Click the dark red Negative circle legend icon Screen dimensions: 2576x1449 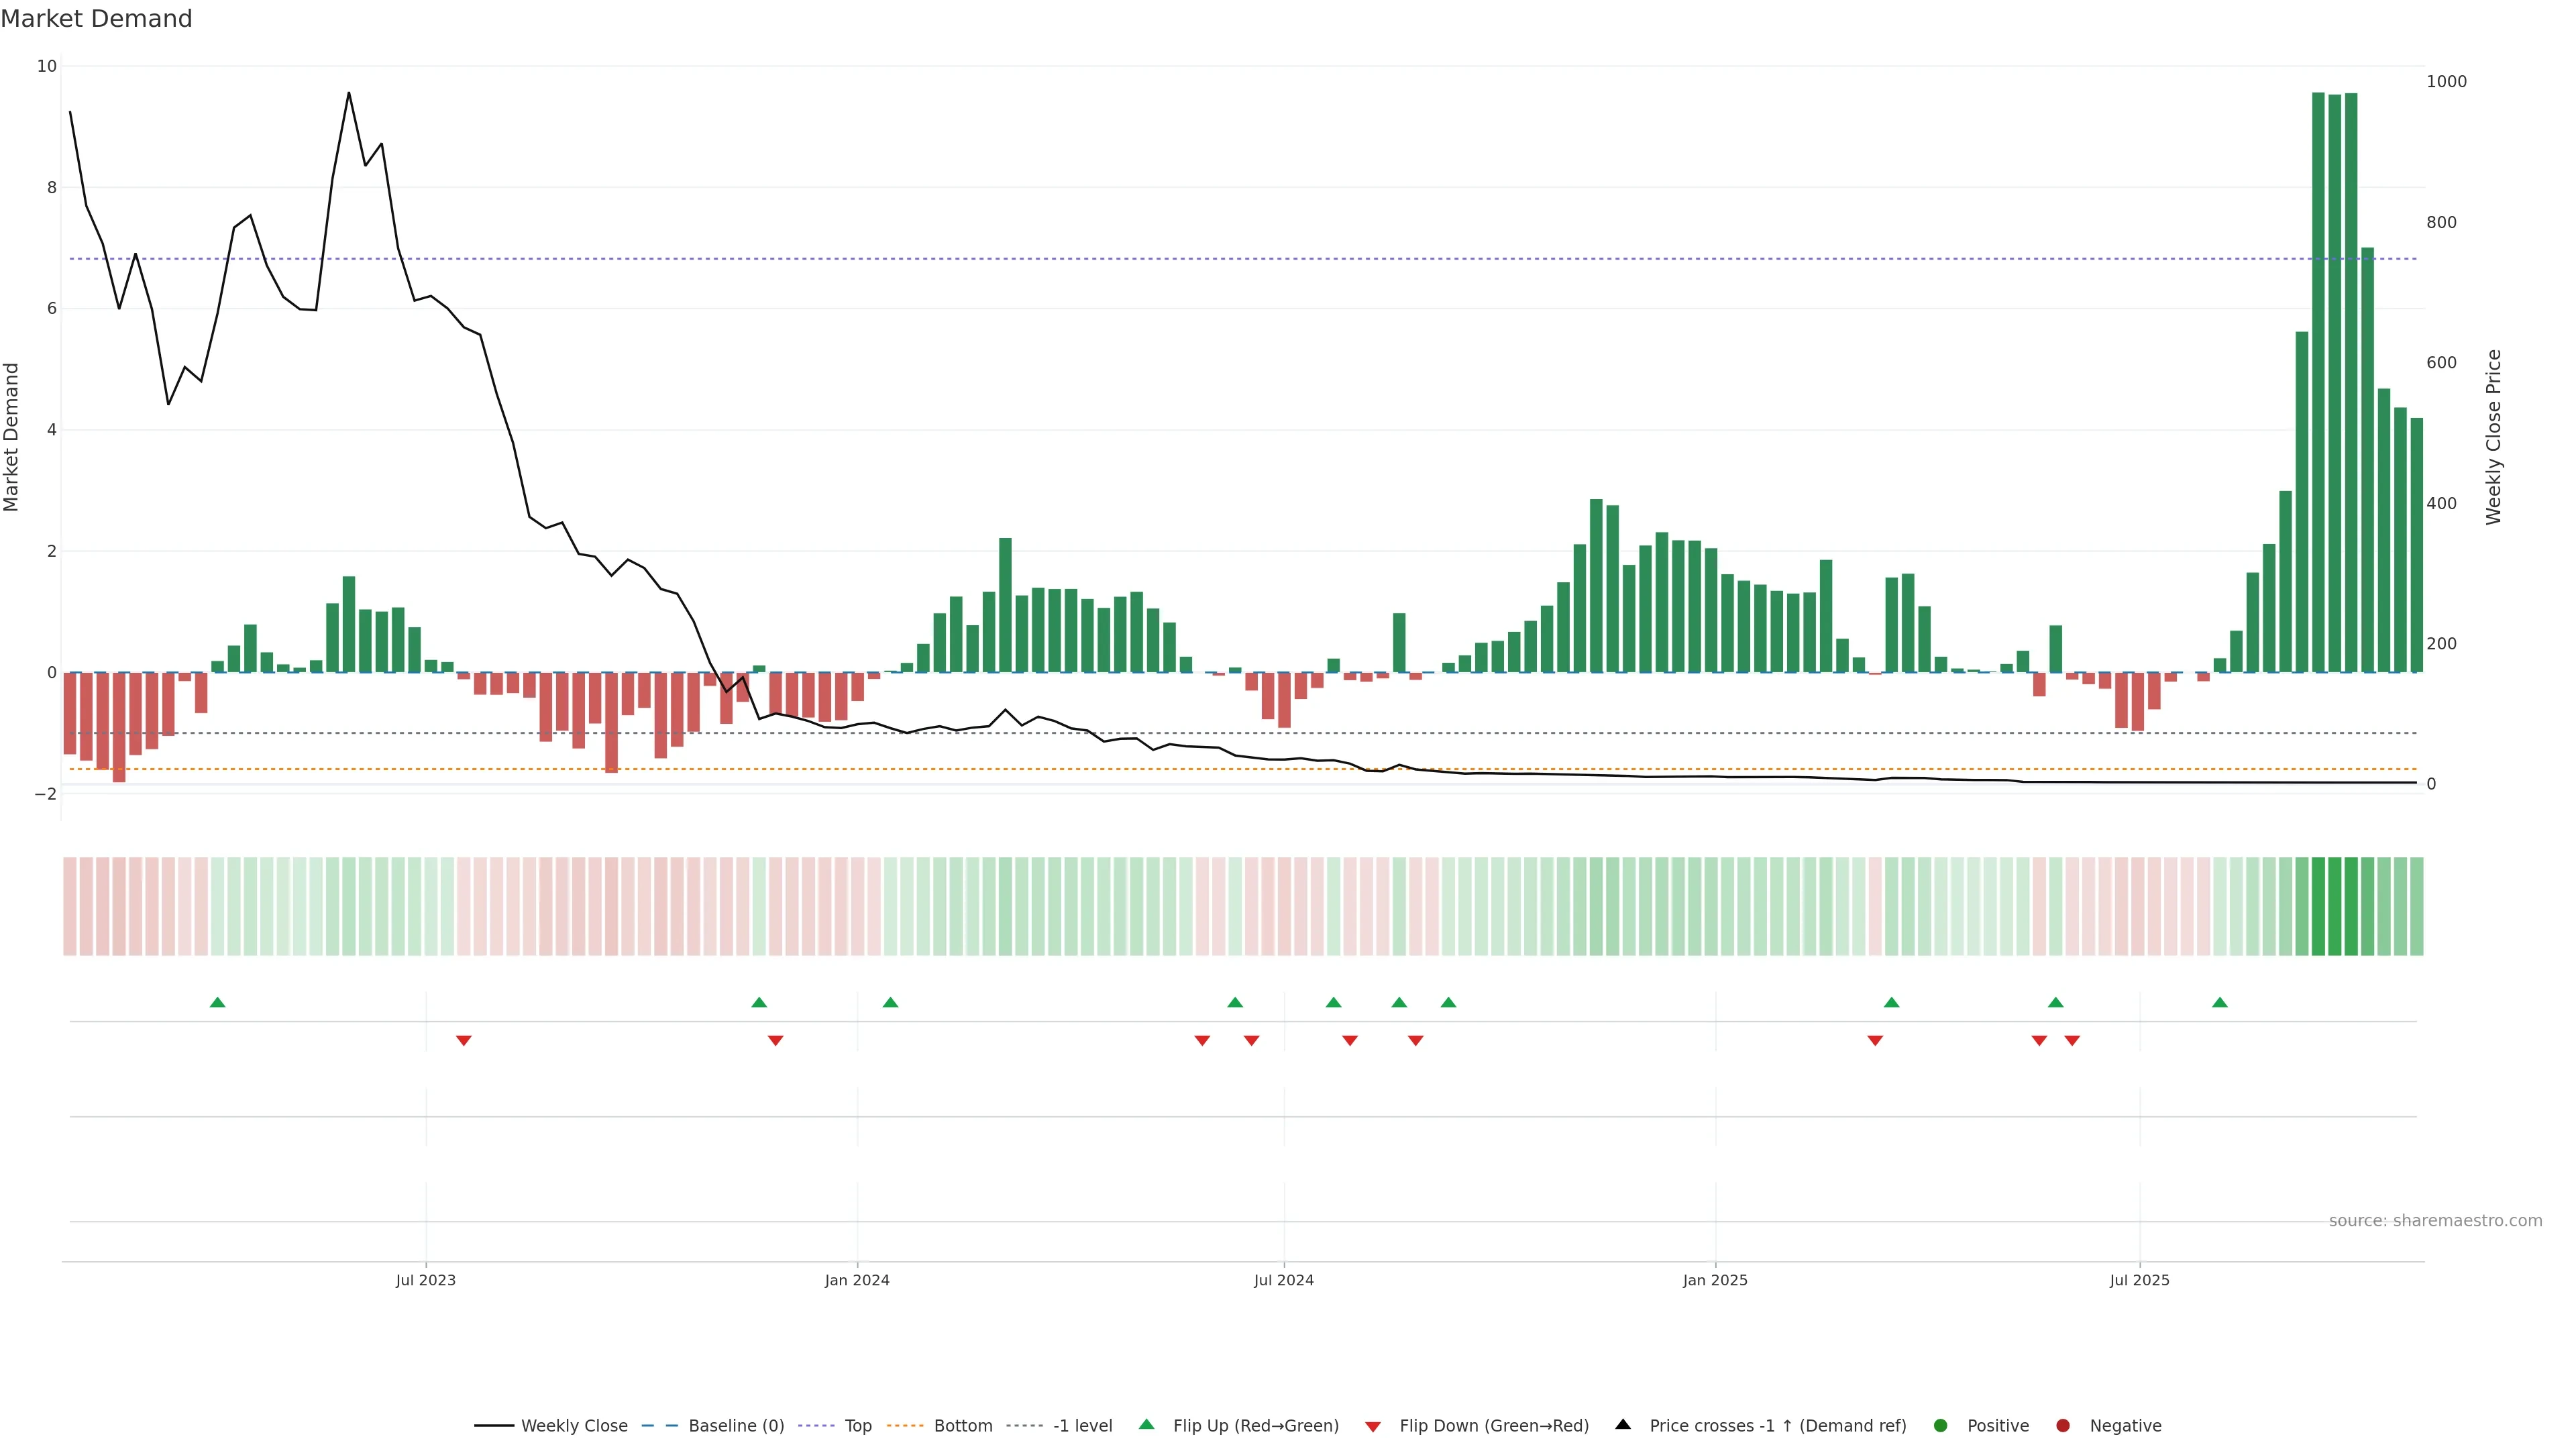point(2063,1426)
